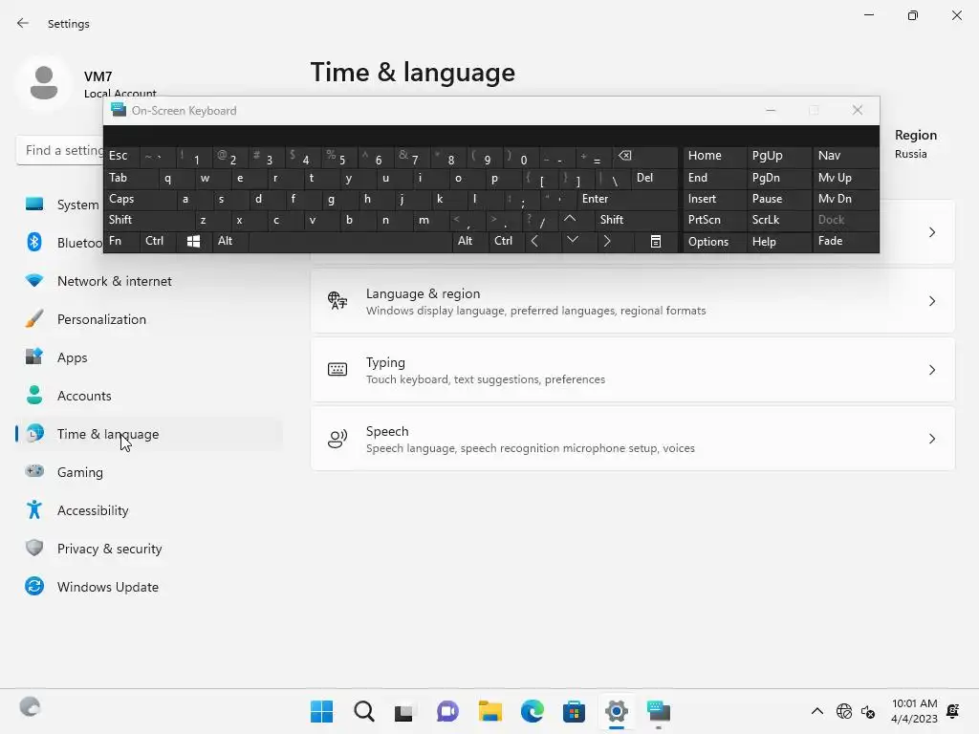Expand the partially hidden top card's chevron
The height and width of the screenshot is (734, 979).
931,232
